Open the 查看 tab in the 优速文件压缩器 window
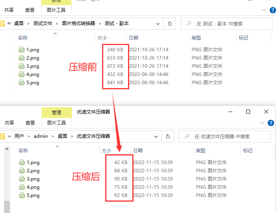This screenshot has height=213, width=276. pos(30,123)
